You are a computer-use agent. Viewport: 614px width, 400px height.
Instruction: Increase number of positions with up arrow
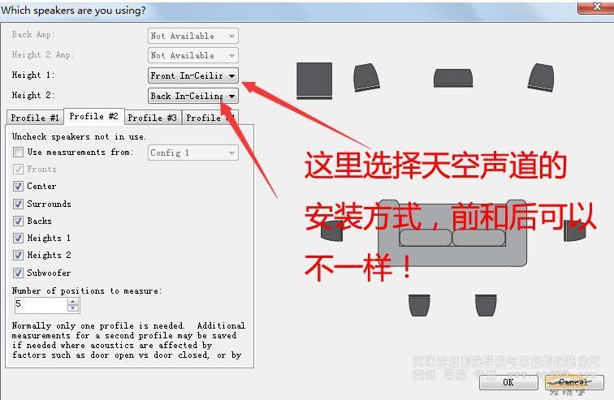pyautogui.click(x=73, y=302)
